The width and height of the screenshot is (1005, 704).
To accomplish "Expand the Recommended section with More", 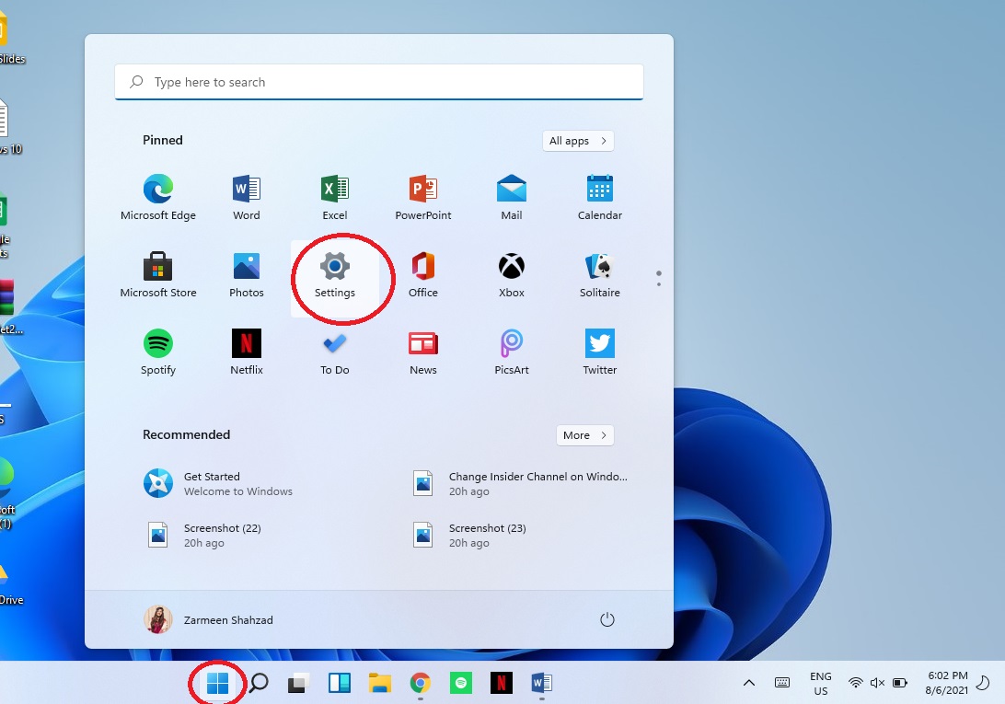I will click(x=584, y=434).
